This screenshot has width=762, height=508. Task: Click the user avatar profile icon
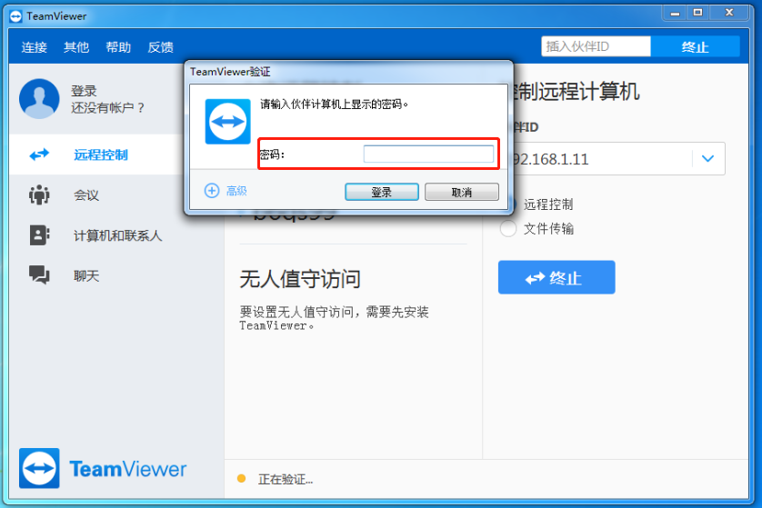39,99
